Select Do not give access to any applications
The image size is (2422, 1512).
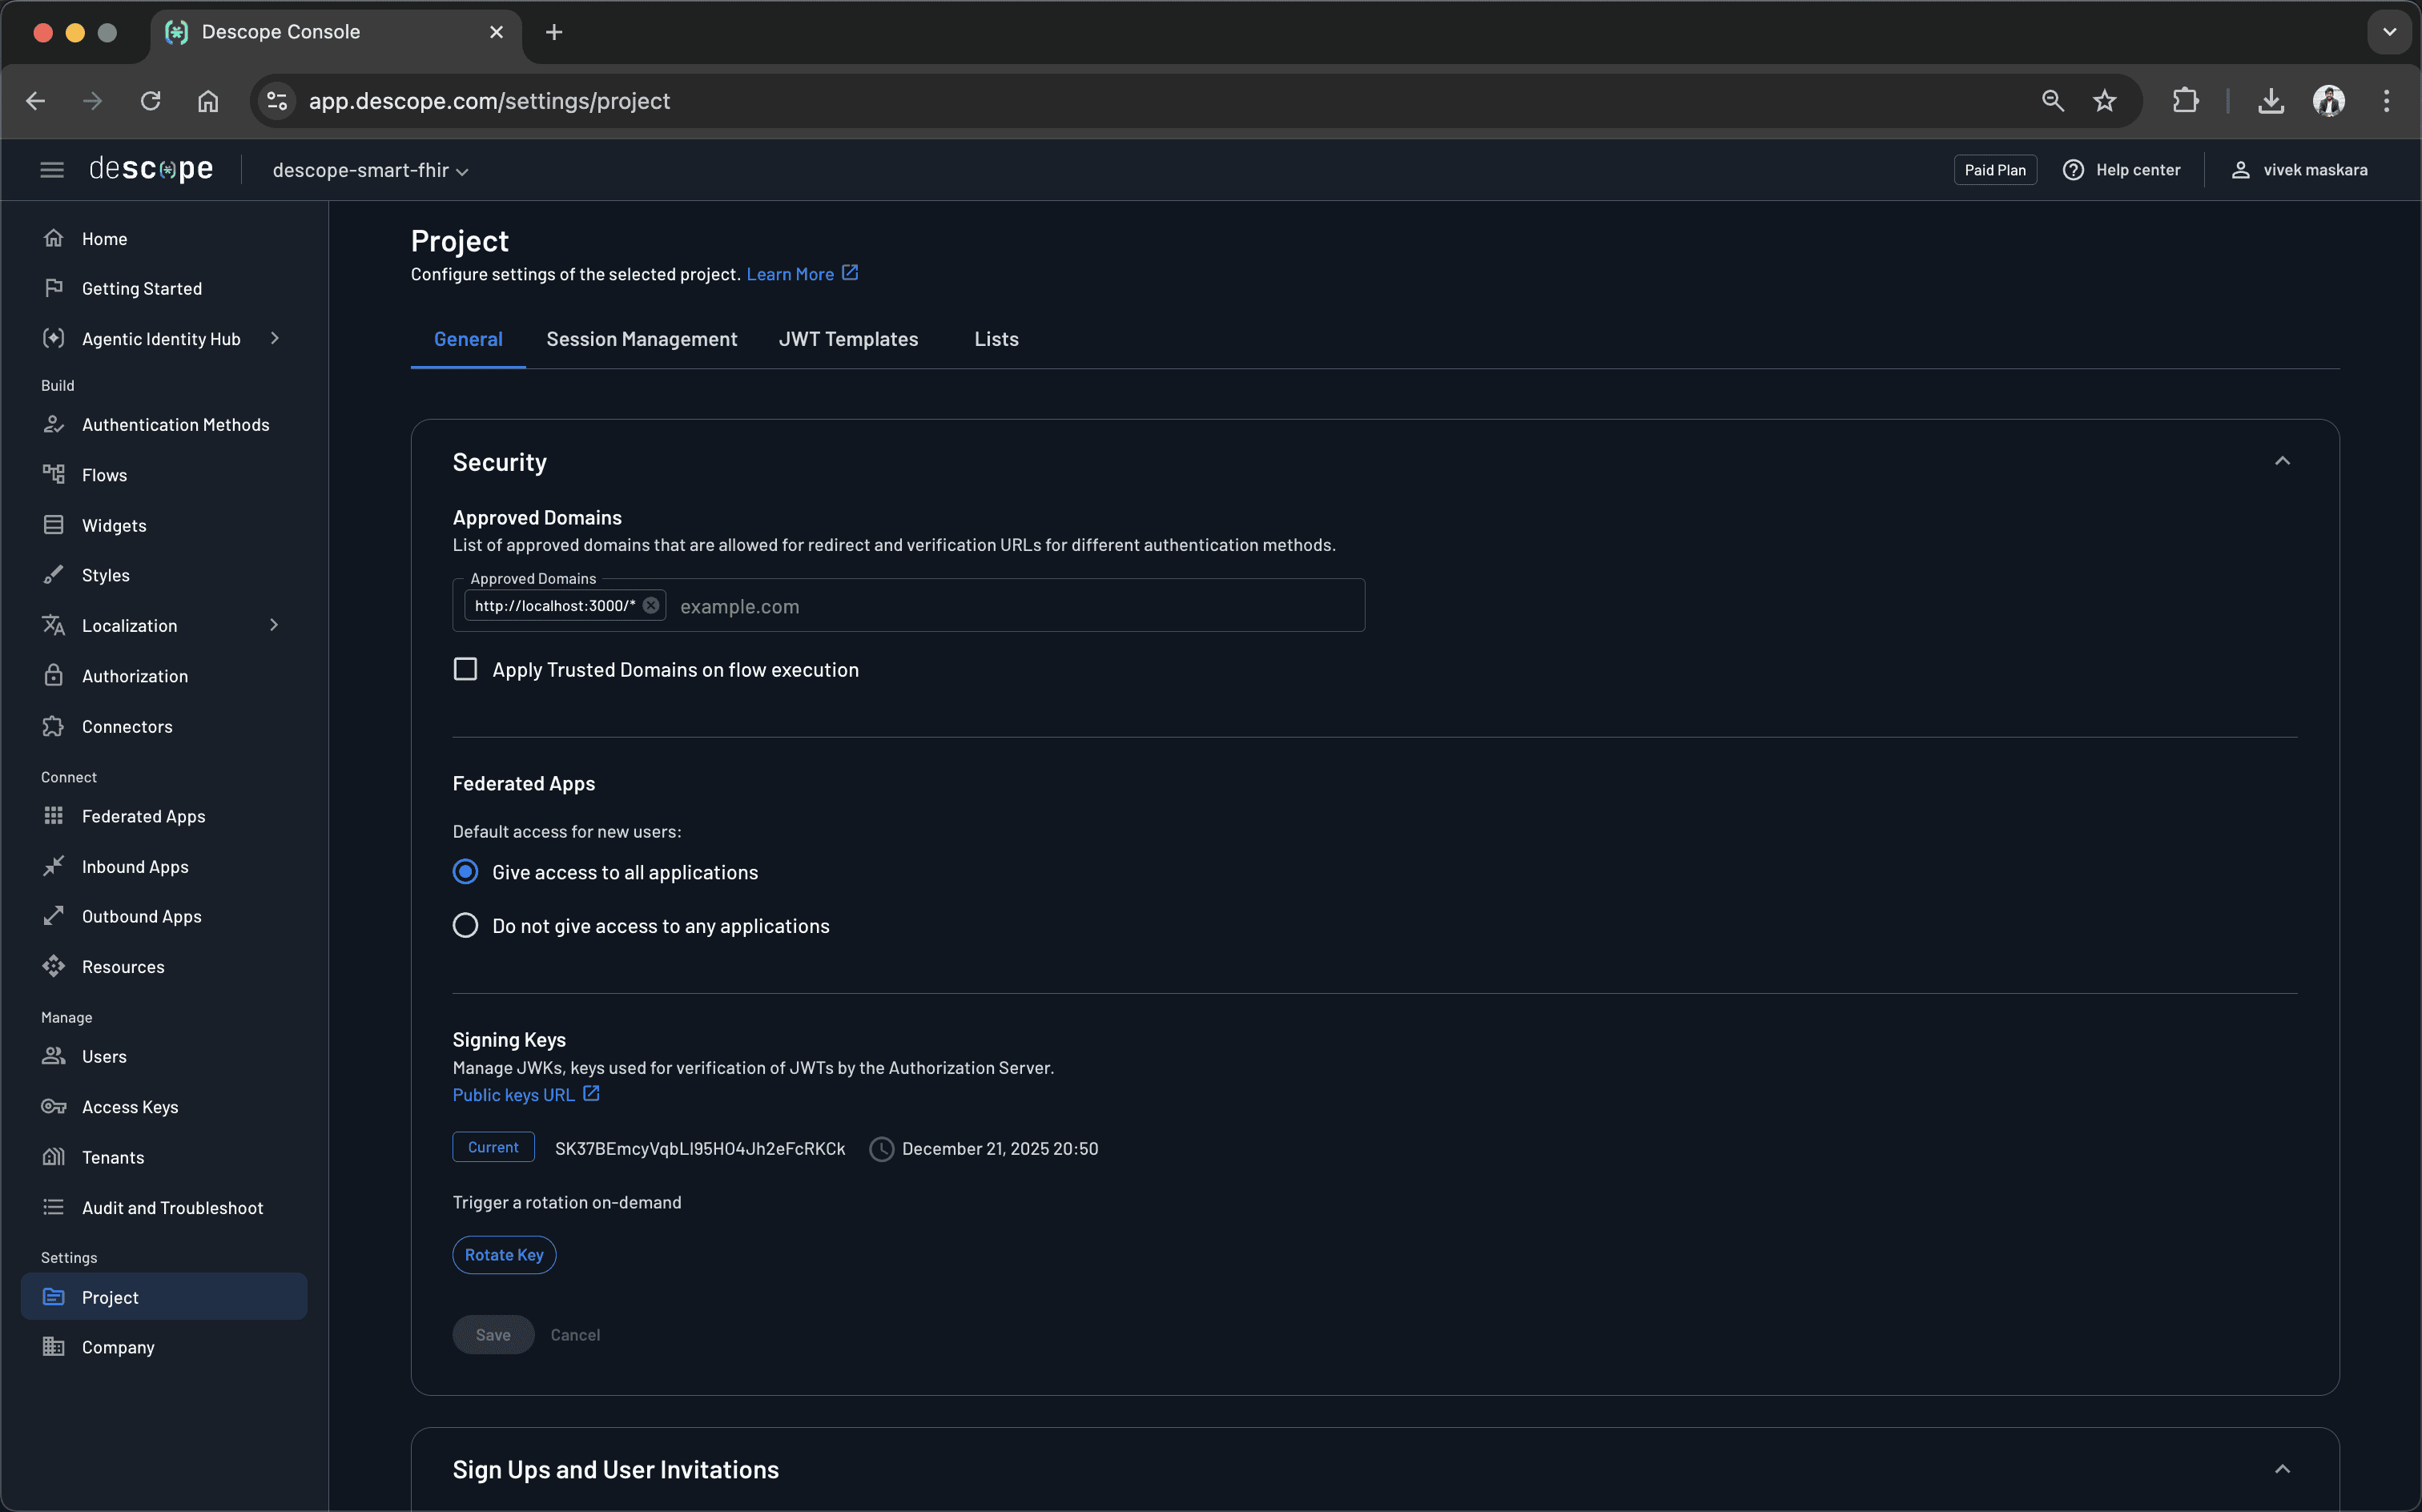pyautogui.click(x=465, y=924)
